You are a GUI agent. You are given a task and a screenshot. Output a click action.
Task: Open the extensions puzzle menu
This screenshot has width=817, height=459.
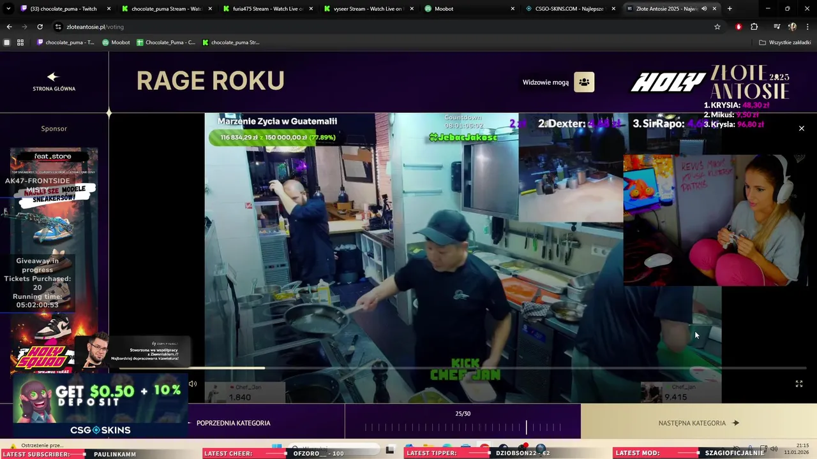click(x=754, y=27)
